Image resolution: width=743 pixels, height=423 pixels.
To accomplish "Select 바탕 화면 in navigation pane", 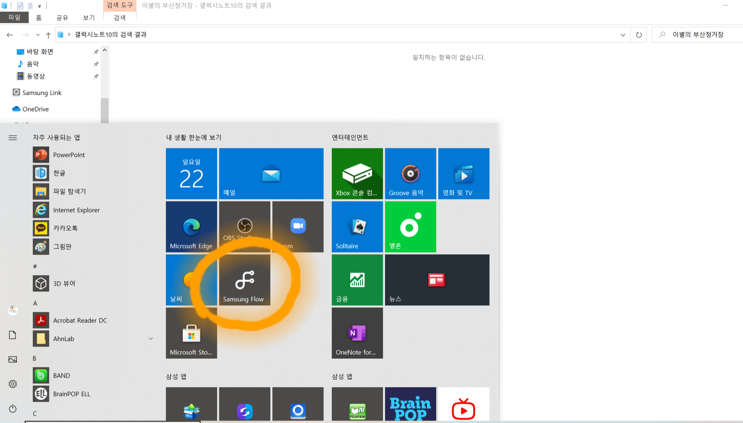I will point(40,51).
